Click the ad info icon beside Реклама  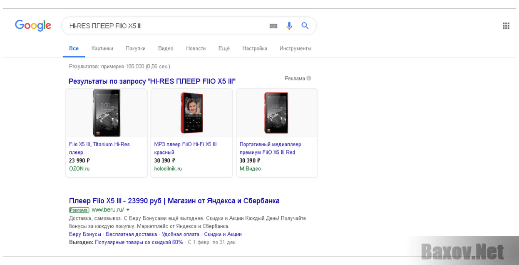pos(309,78)
